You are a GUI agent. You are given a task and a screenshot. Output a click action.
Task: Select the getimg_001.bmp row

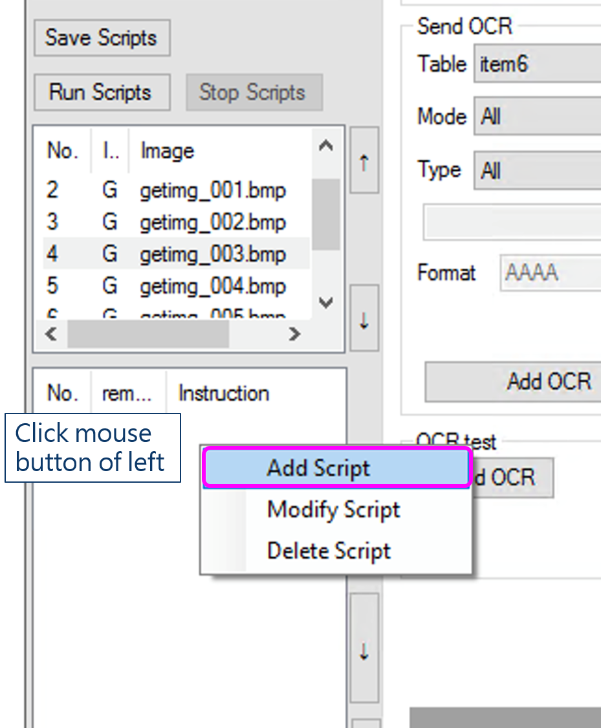pyautogui.click(x=212, y=191)
